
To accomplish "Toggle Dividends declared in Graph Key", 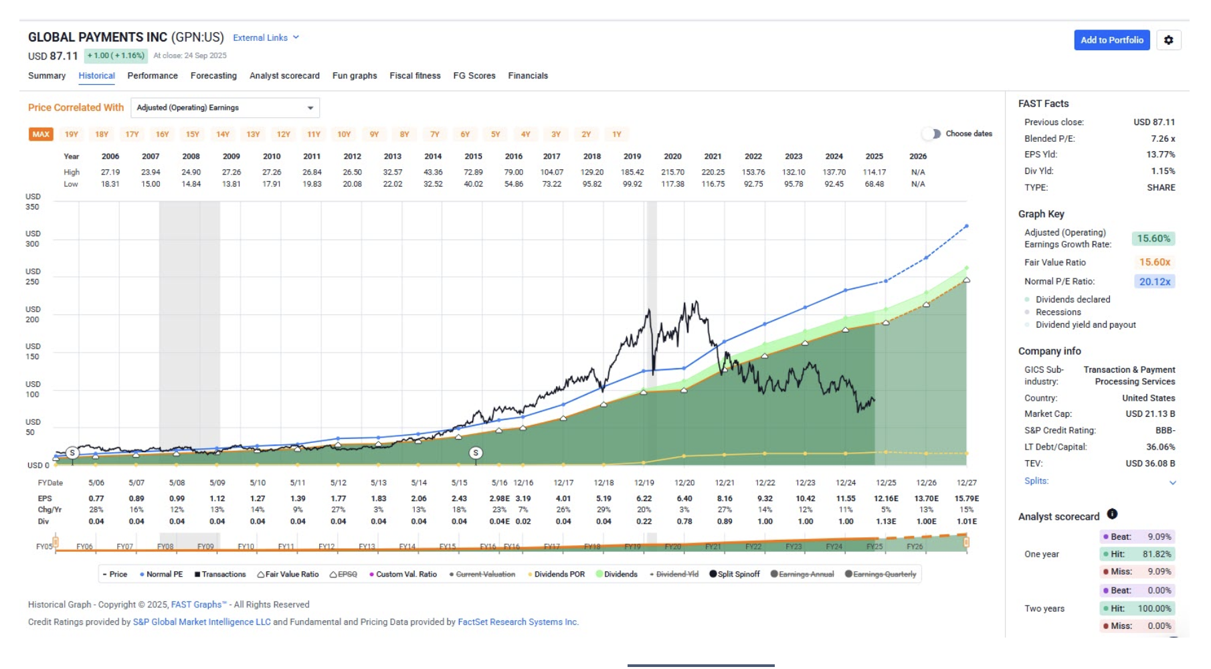I will [x=1067, y=299].
